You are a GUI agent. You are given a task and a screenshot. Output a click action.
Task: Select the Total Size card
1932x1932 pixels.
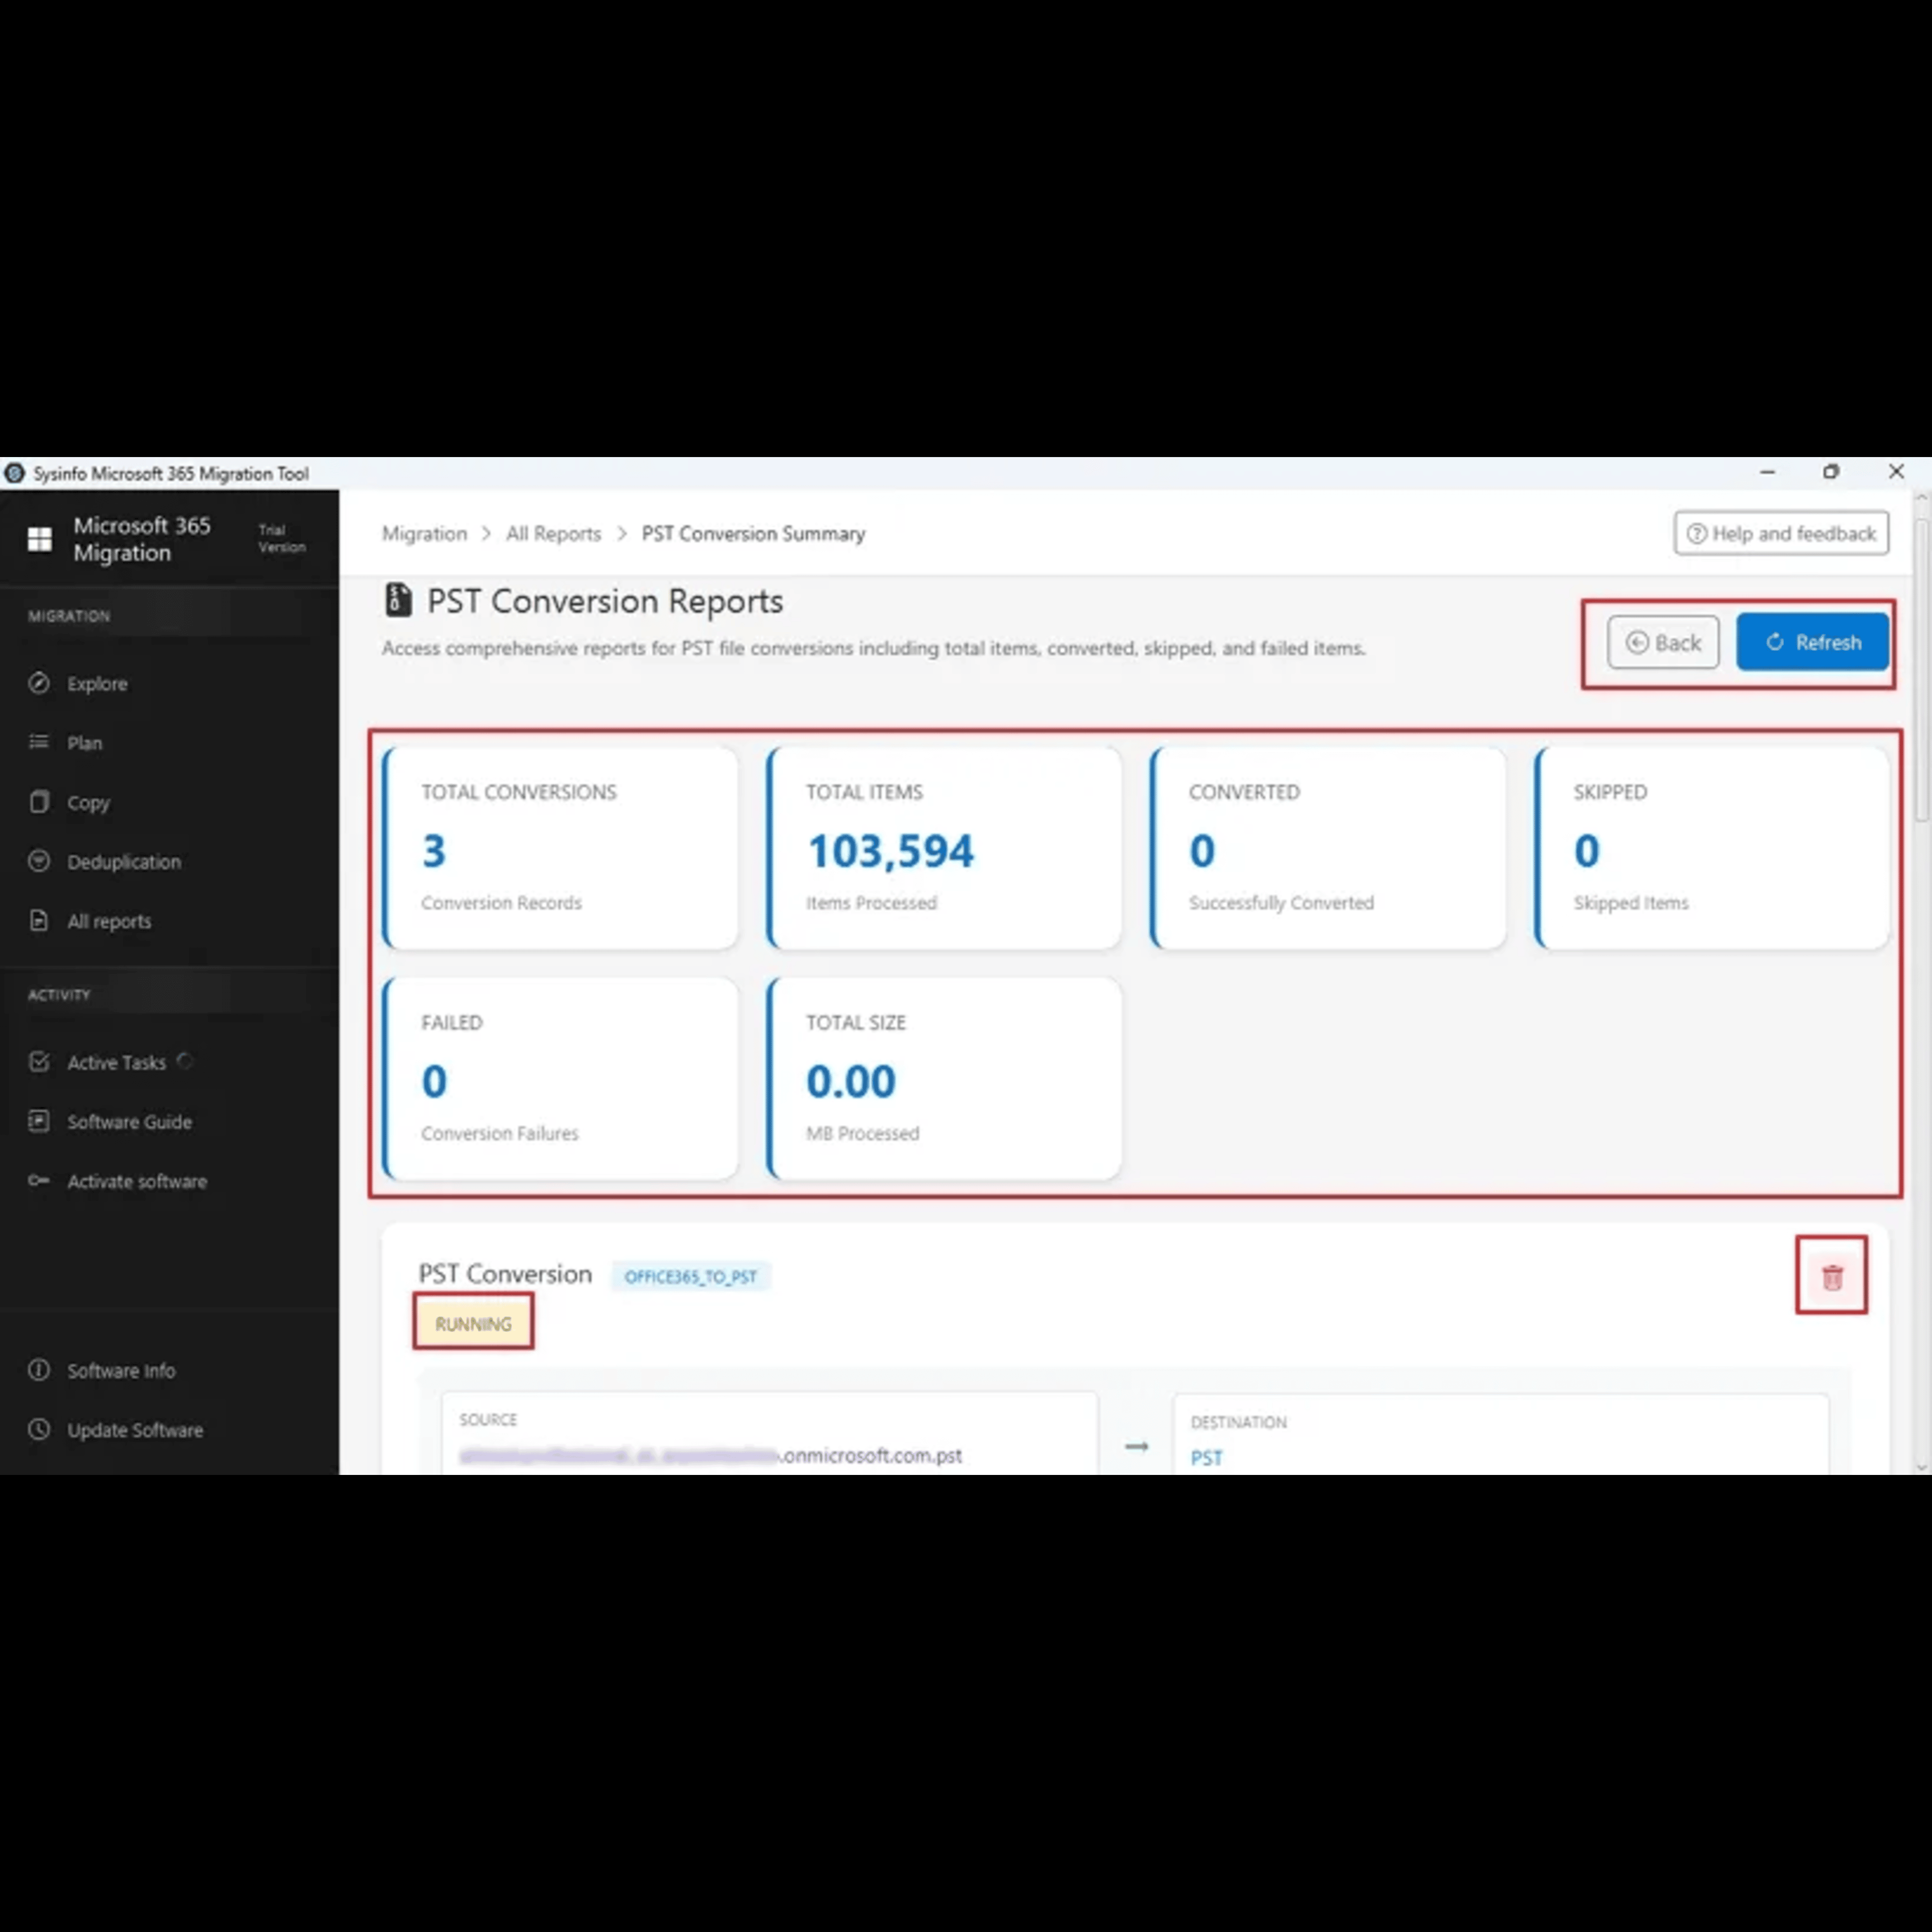944,1079
